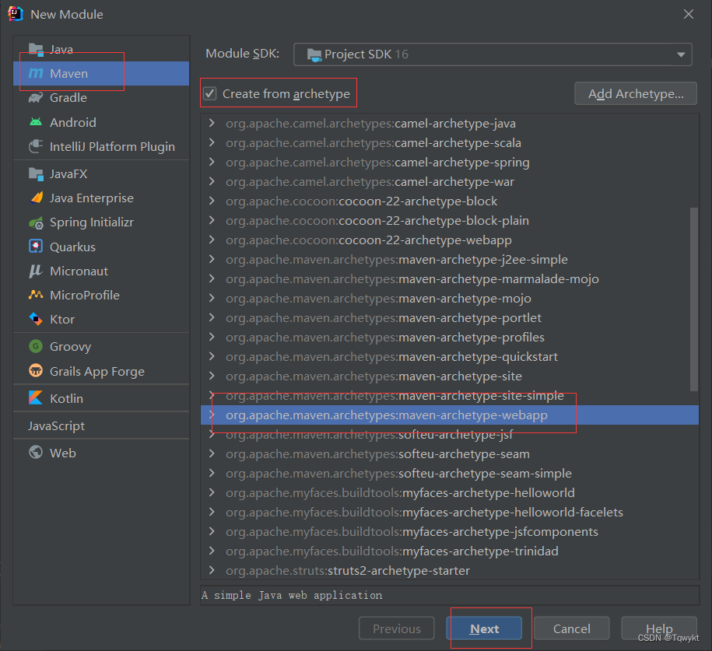712x651 pixels.
Task: Click the Web globe icon
Action: [36, 452]
